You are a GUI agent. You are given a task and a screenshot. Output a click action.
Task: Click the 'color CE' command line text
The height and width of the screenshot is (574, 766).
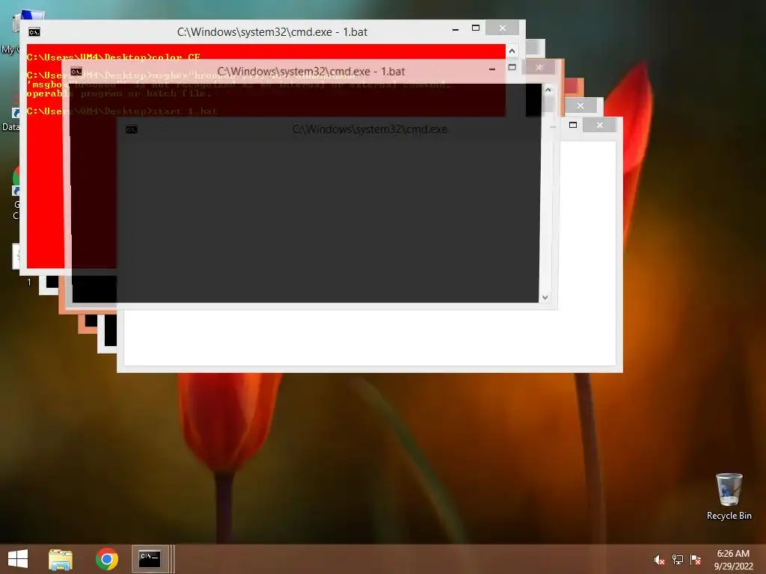[176, 57]
